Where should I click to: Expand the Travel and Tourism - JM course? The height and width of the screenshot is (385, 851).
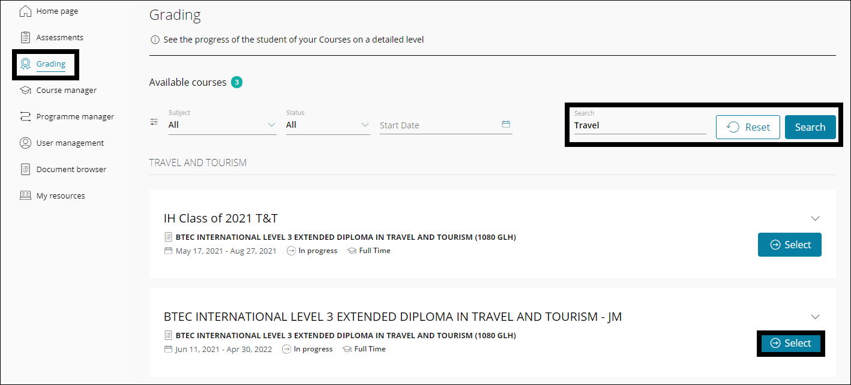pyautogui.click(x=815, y=317)
